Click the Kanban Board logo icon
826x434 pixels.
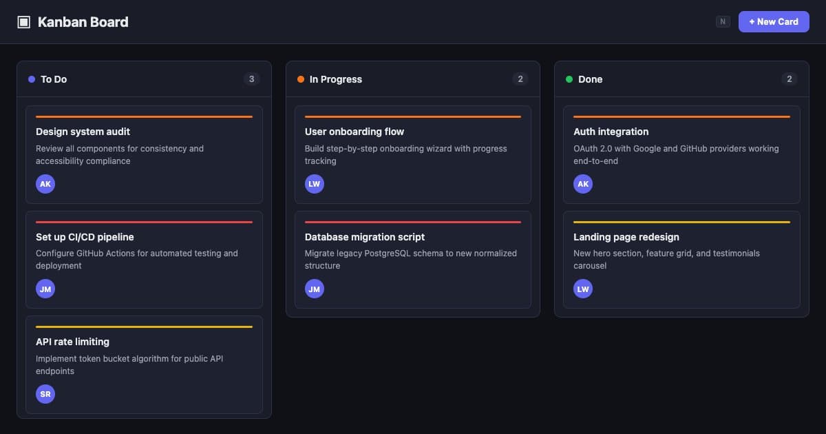23,22
